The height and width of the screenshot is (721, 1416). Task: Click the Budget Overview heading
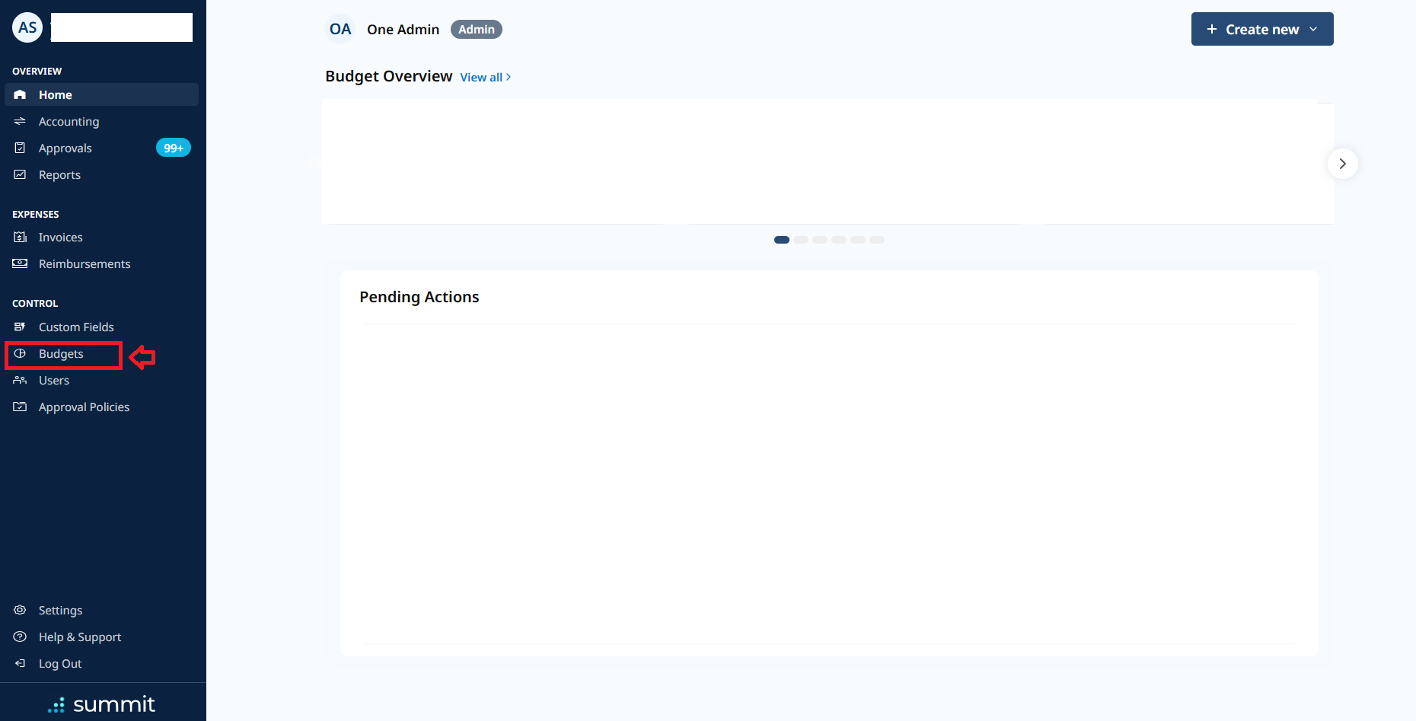pos(388,76)
